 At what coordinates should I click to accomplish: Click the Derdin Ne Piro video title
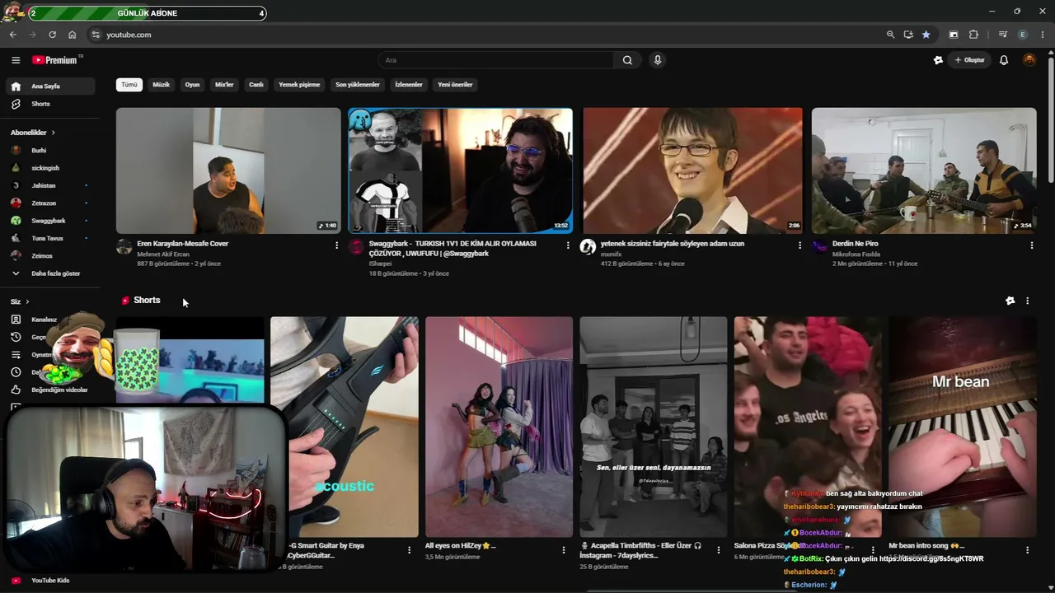pos(856,244)
